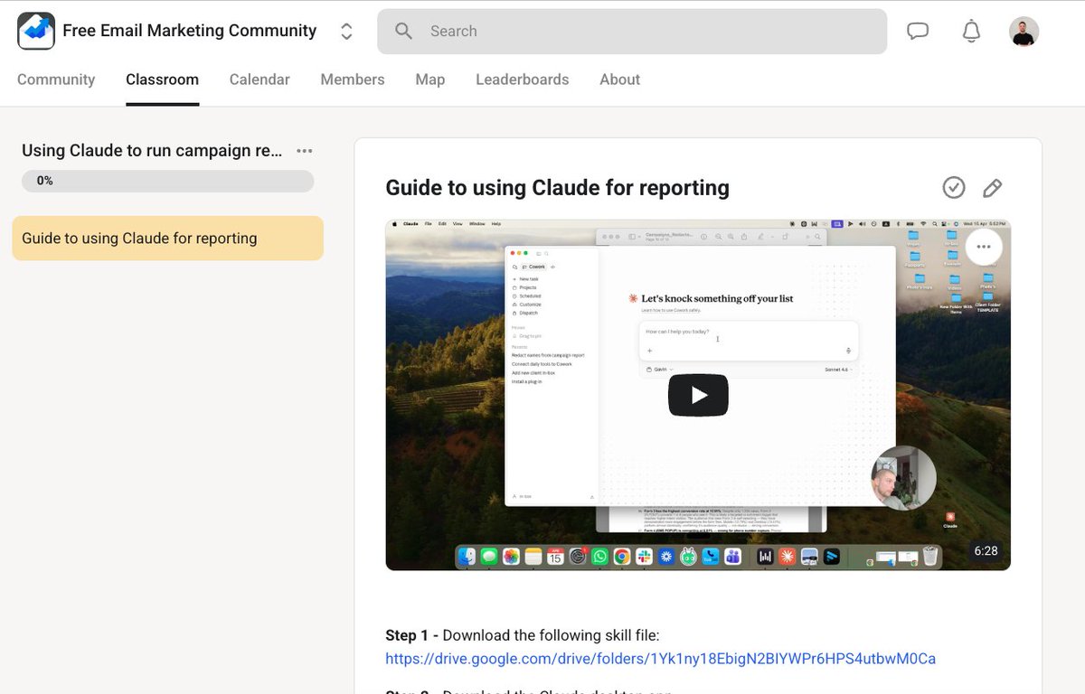The height and width of the screenshot is (694, 1085).
Task: Click the 'Using Claude to run campaign re...' course title
Action: (152, 151)
